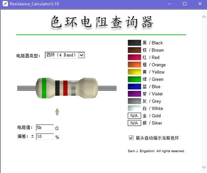Click the 金 / Gold label text

[x=151, y=116]
